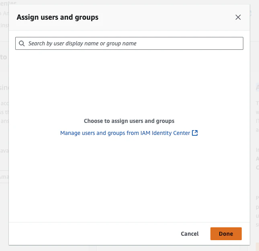This screenshot has width=259, height=251.
Task: Click inside the group name search box
Action: point(129,43)
